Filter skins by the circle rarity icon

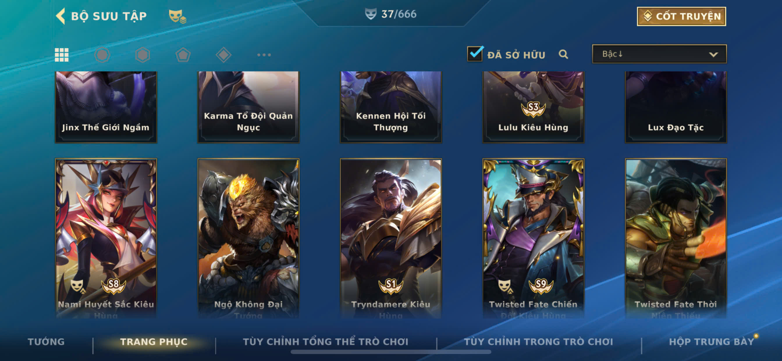click(x=102, y=55)
